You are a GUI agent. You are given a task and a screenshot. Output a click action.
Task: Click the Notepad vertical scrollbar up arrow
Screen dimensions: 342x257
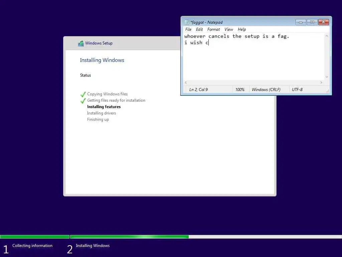pos(327,36)
